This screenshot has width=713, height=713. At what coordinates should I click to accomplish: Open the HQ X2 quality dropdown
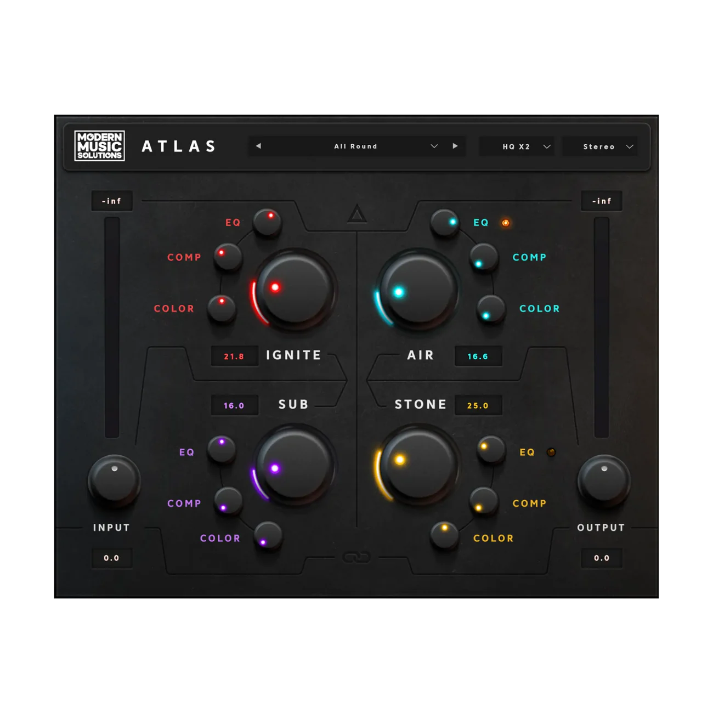tap(516, 147)
